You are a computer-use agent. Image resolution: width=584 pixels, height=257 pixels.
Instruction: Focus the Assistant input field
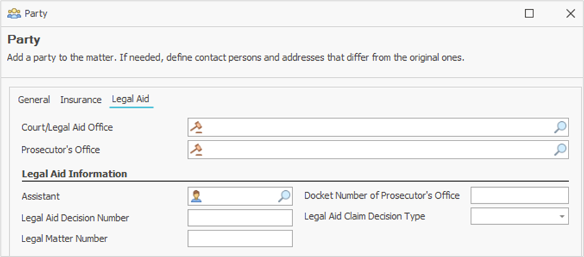pos(240,196)
